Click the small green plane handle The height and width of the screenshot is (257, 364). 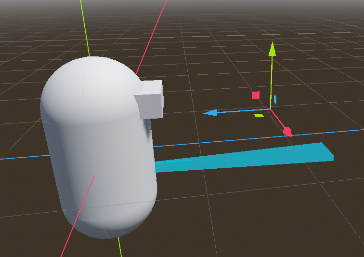pos(259,116)
